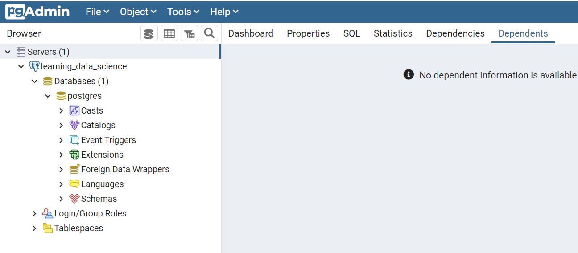
Task: Click the pgAdmin logo
Action: [37, 12]
